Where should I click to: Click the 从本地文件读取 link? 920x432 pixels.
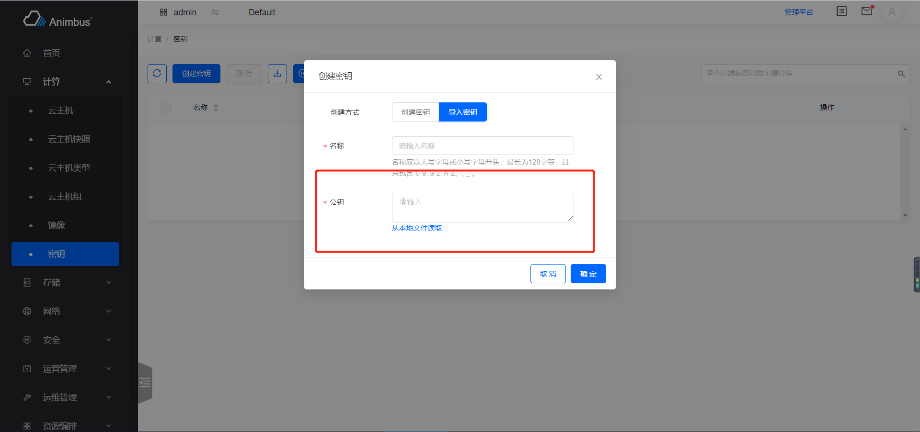point(416,228)
